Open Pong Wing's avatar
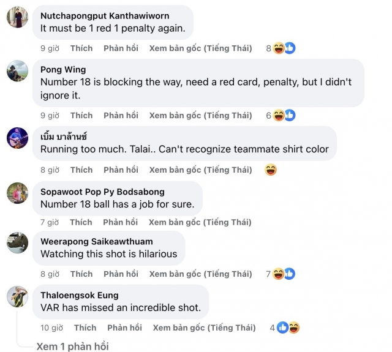The width and height of the screenshot is (392, 352). point(17,70)
